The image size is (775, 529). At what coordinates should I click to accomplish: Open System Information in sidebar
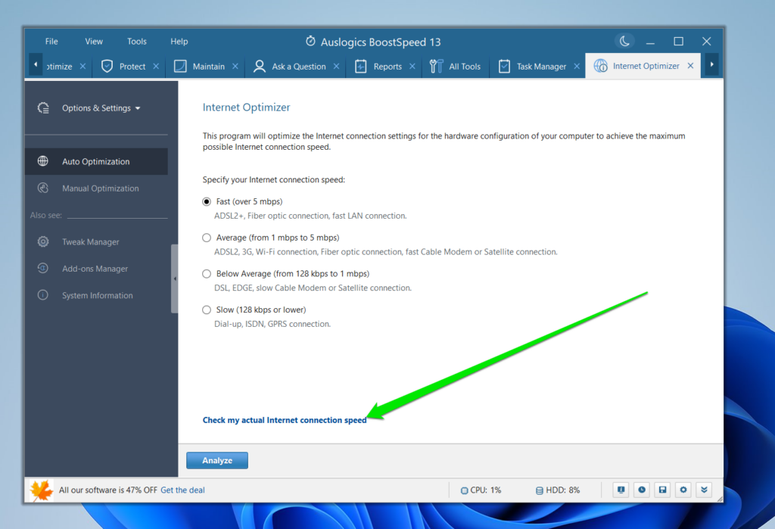97,296
